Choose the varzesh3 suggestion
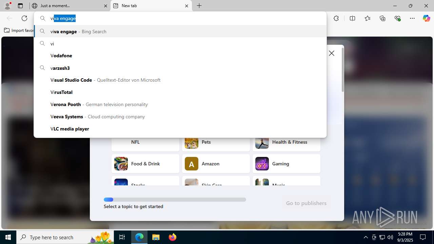434x244 pixels. tap(180, 68)
